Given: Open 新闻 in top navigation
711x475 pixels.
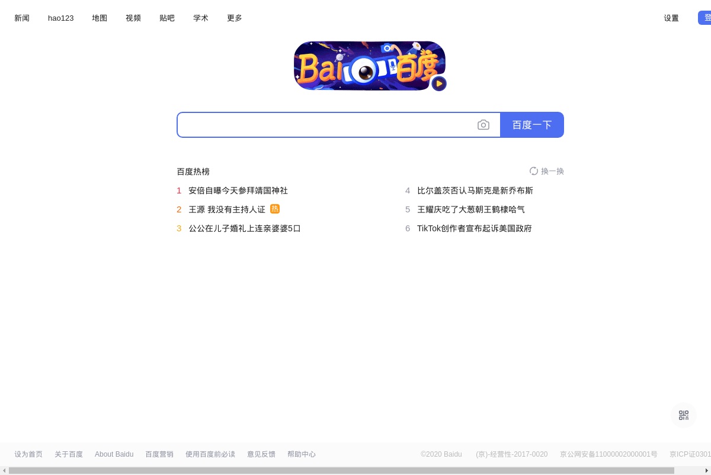Looking at the screenshot, I should point(22,18).
